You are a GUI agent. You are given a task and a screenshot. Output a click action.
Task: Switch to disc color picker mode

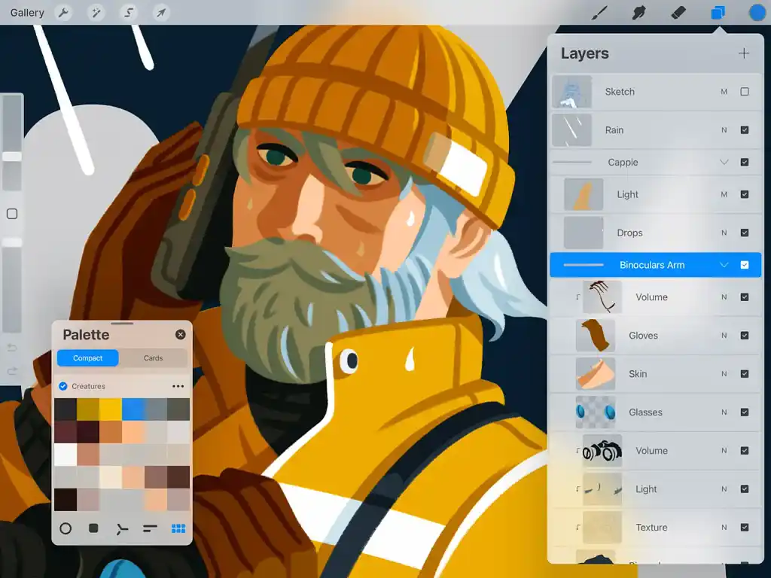66,528
